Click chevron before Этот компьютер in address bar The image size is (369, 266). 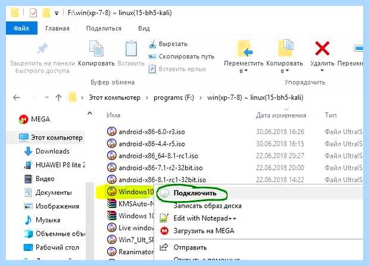(82, 98)
